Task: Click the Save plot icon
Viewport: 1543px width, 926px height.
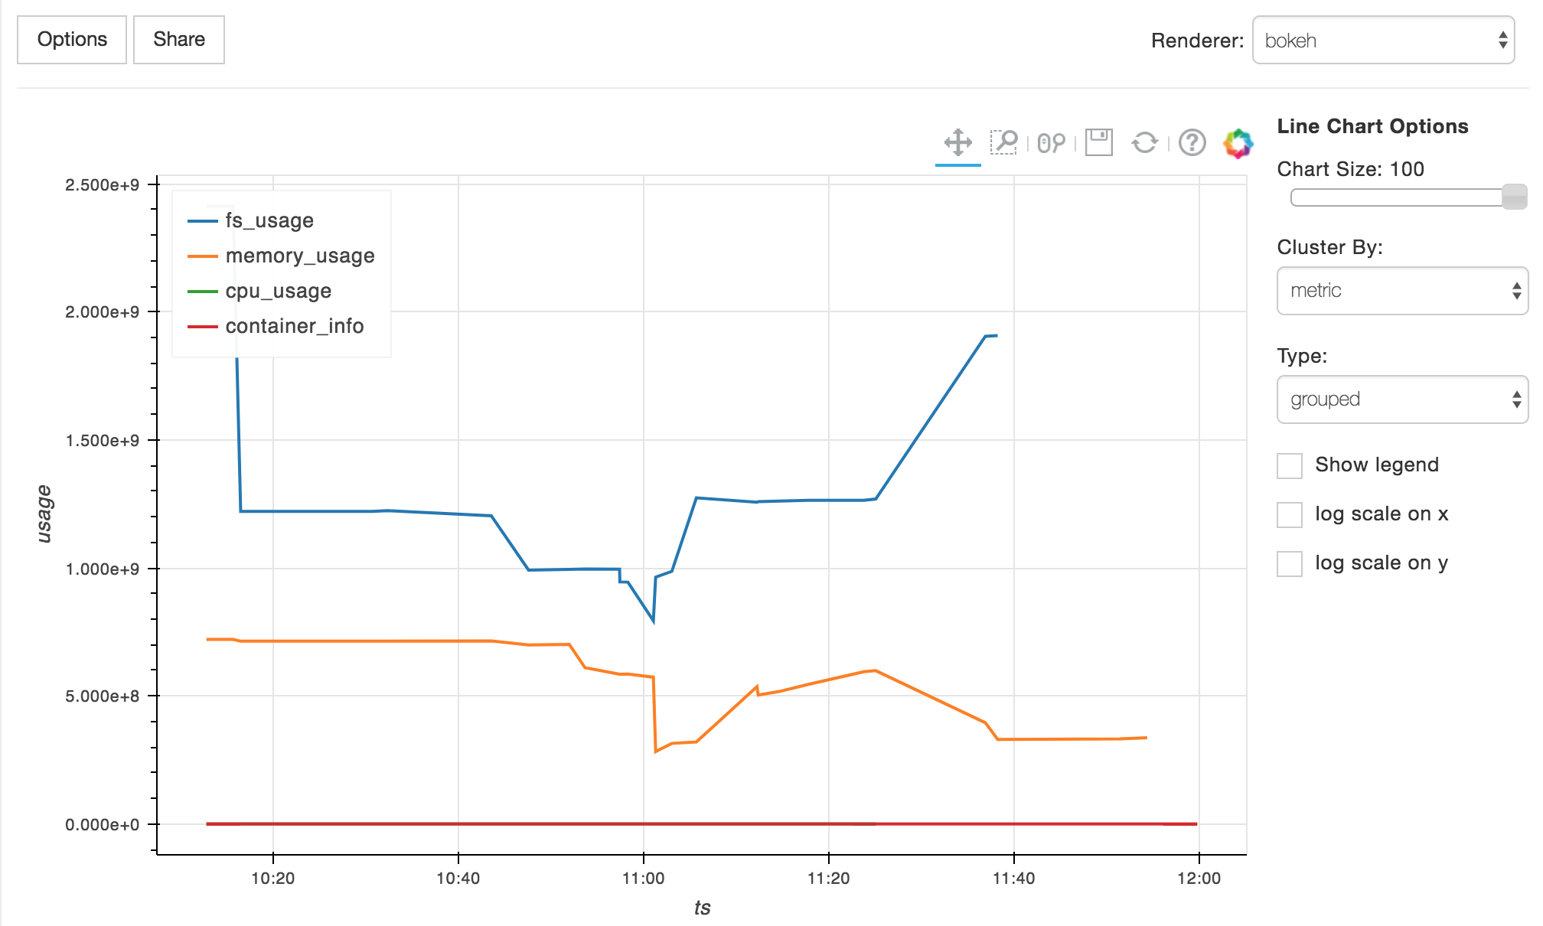Action: (x=1098, y=142)
